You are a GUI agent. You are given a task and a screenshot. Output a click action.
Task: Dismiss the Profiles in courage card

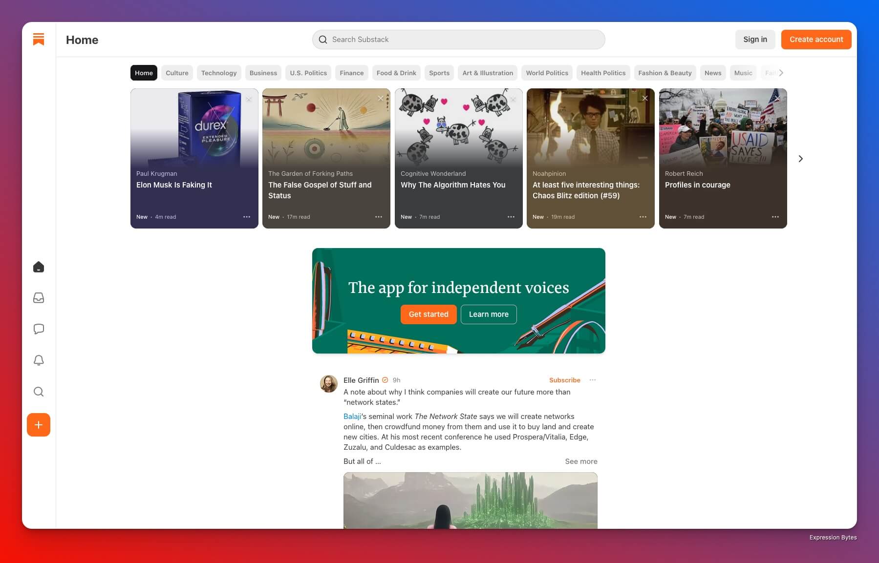[777, 99]
